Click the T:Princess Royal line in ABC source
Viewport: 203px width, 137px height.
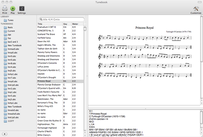98,114
